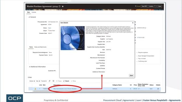Open the Lines Format menu
The width and height of the screenshot is (182, 102).
tap(44, 81)
